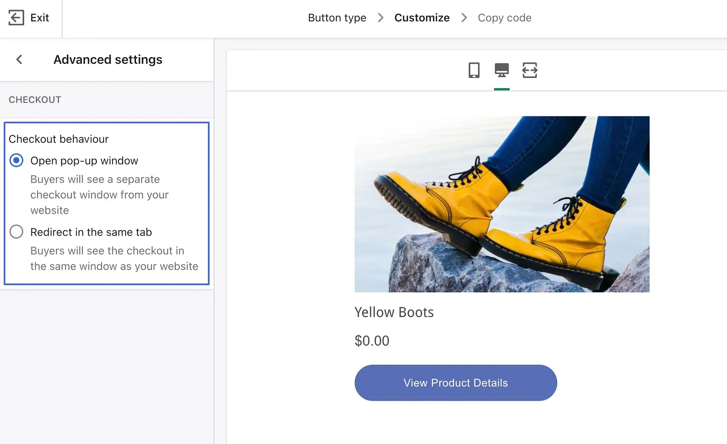Viewport: 727px width, 444px height.
Task: Click 'Redirect in the same tab' label text
Action: tap(91, 232)
